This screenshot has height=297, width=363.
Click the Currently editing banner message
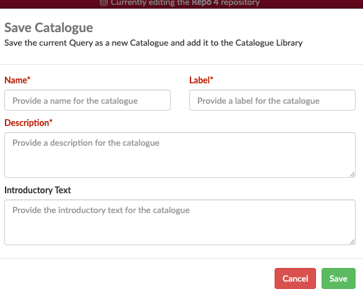185,2
